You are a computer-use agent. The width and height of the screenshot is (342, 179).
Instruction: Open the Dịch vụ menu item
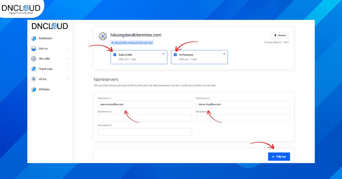coord(43,49)
